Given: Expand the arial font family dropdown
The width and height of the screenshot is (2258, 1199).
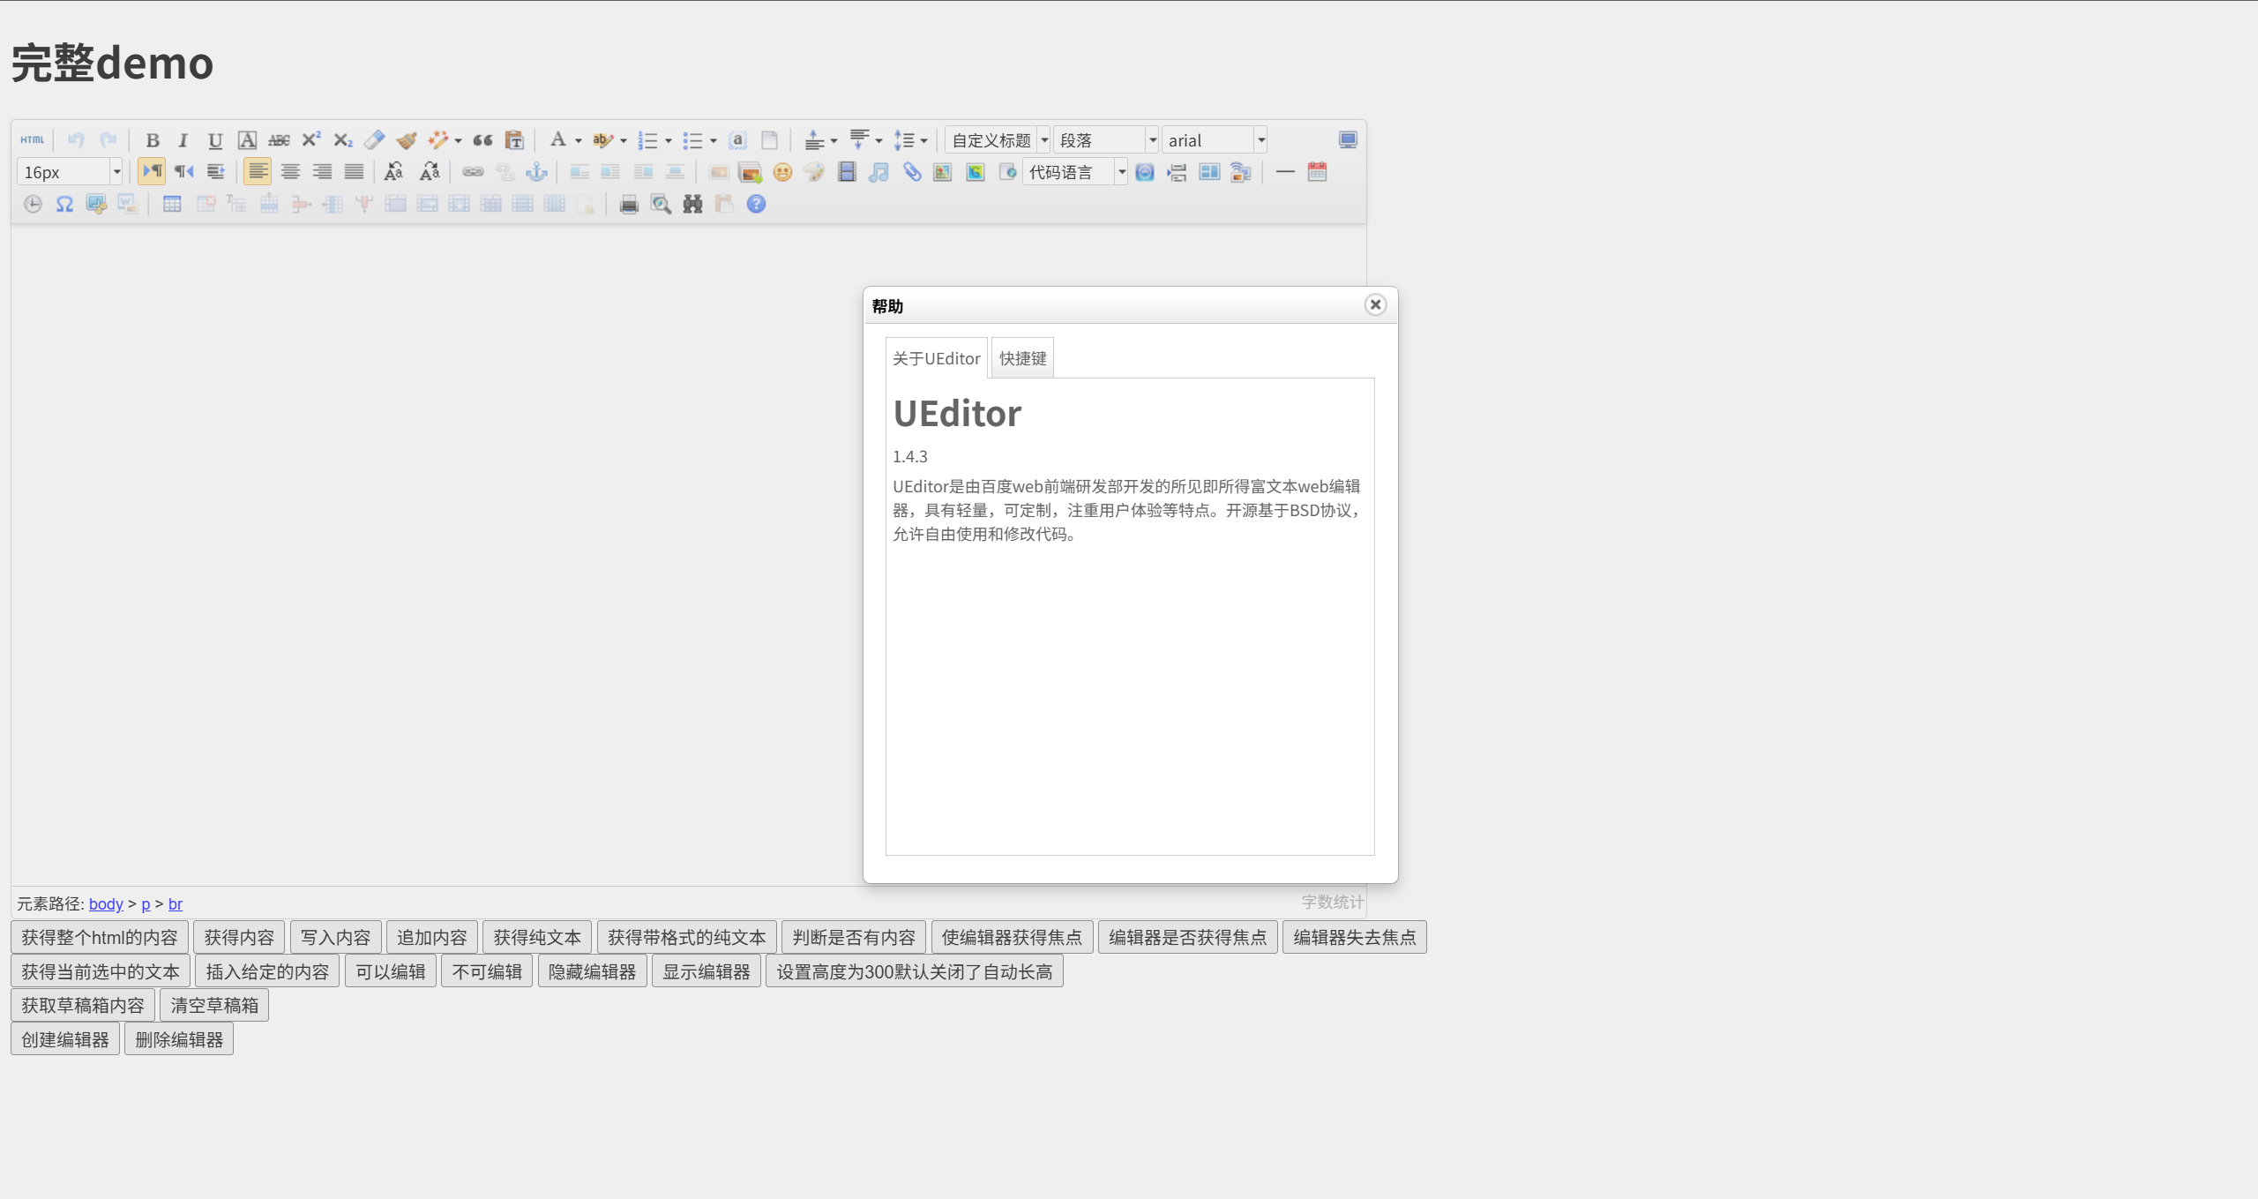Looking at the screenshot, I should coord(1261,140).
